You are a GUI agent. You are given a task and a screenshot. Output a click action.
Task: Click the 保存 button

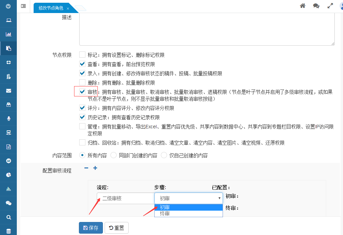[x=91, y=228]
